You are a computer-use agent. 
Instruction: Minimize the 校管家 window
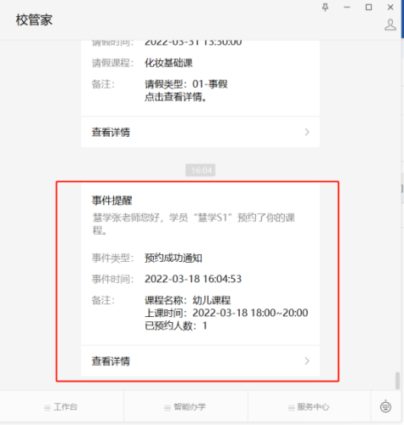[x=347, y=8]
